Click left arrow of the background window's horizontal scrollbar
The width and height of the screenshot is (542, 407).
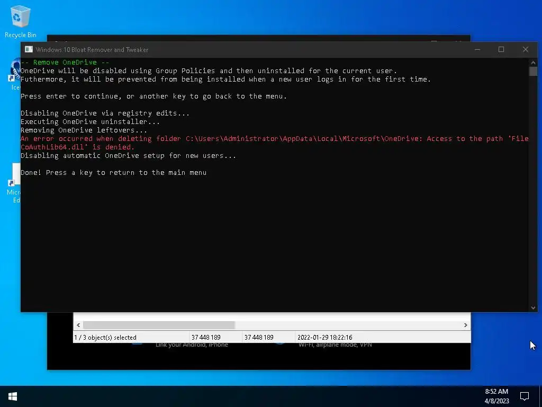tap(78, 325)
